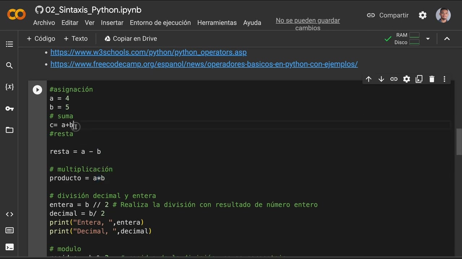Click the resta = a - b line
462x259 pixels.
pos(75,151)
